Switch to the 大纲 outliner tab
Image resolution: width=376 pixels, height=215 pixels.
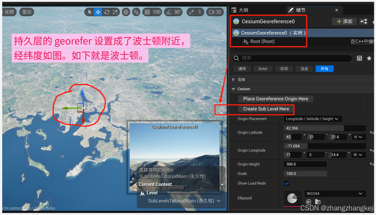pyautogui.click(x=240, y=10)
